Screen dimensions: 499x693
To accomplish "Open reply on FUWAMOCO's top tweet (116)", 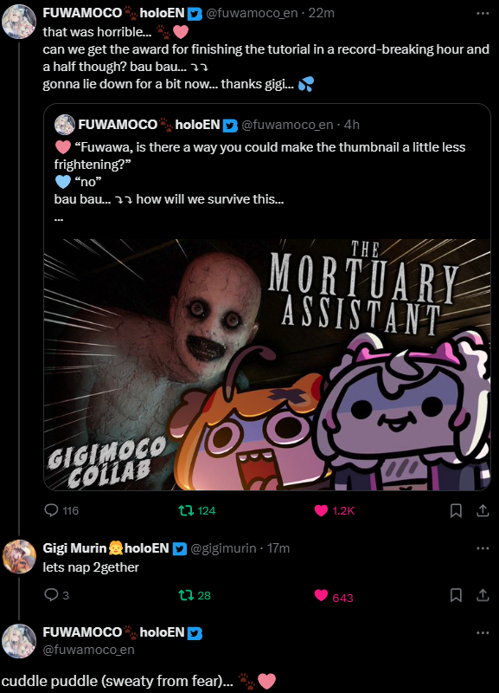I will point(61,510).
